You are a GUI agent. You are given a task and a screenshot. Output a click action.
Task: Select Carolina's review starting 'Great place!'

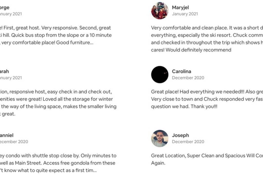tap(207, 99)
